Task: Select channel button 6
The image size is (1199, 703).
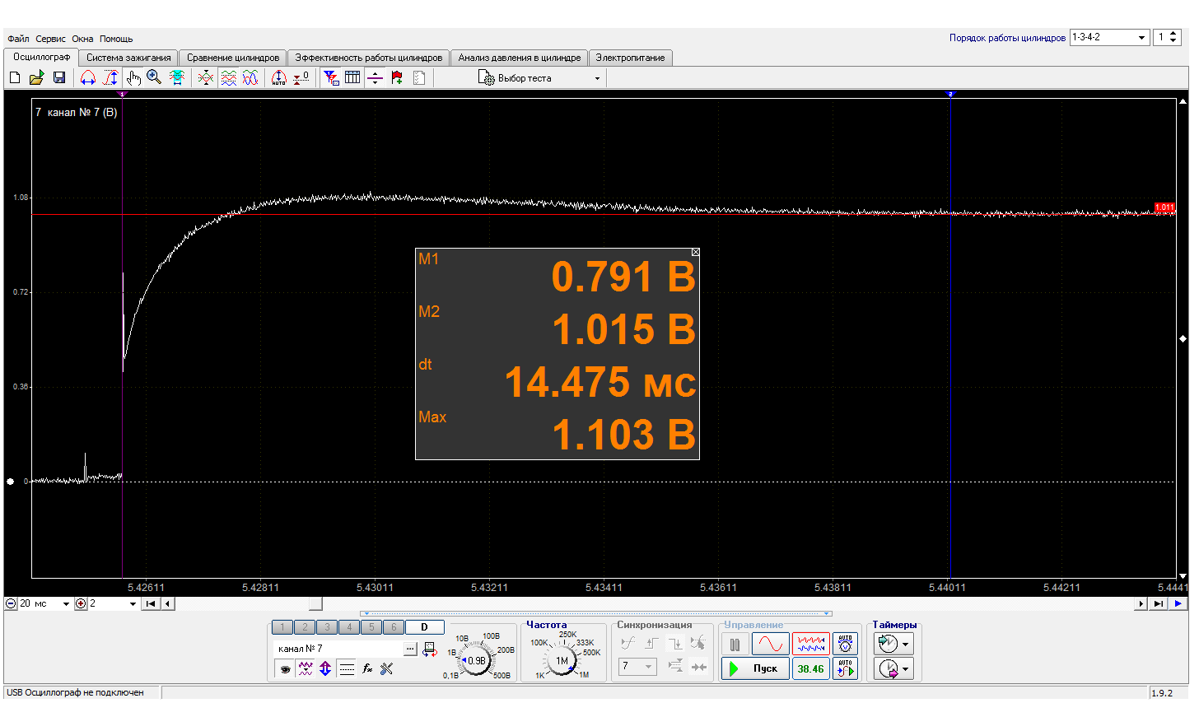Action: point(394,627)
